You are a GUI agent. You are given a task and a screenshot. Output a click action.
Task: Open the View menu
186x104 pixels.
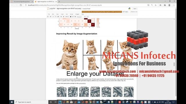click(58, 14)
